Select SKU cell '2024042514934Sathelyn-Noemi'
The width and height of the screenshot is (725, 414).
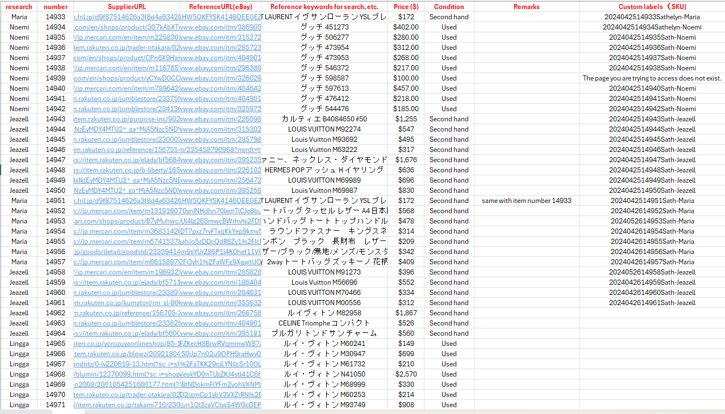pos(652,27)
